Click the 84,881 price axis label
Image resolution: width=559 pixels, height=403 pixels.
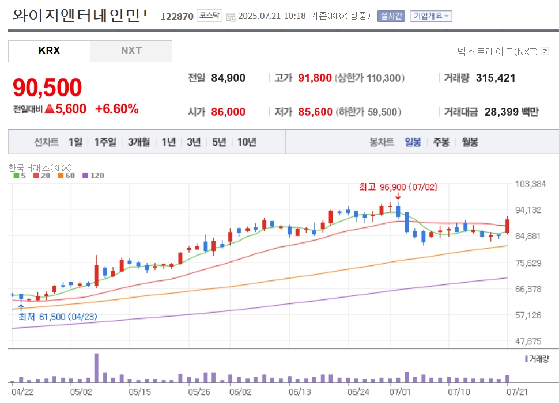pos(528,236)
